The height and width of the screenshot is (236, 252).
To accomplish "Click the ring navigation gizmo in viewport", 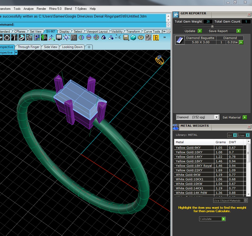I will [x=160, y=60].
